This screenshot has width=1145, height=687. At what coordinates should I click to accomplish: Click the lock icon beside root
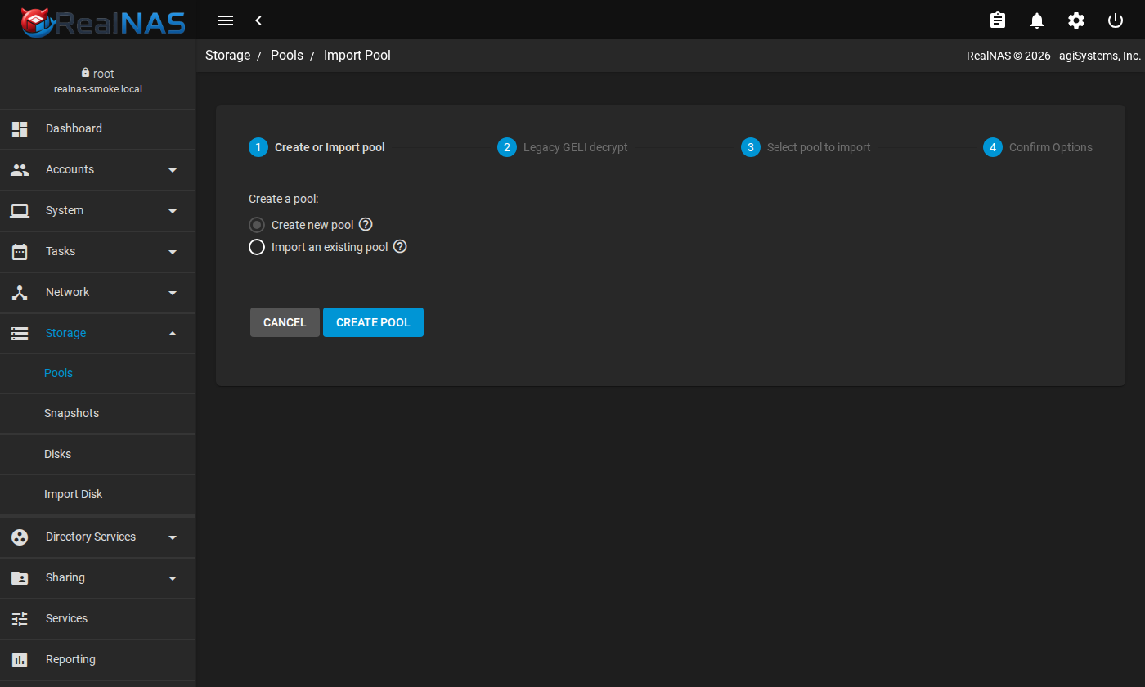click(85, 73)
